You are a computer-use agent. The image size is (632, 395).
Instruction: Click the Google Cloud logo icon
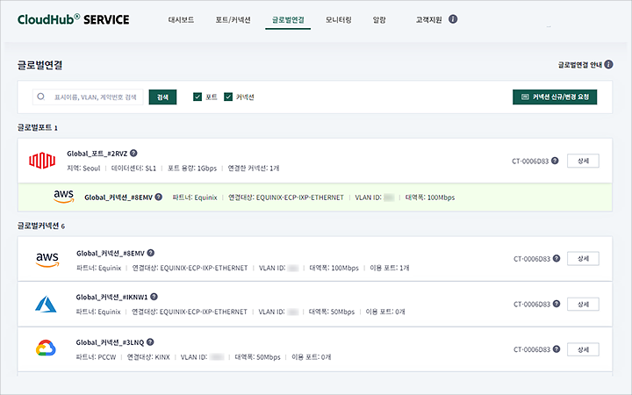pyautogui.click(x=46, y=348)
